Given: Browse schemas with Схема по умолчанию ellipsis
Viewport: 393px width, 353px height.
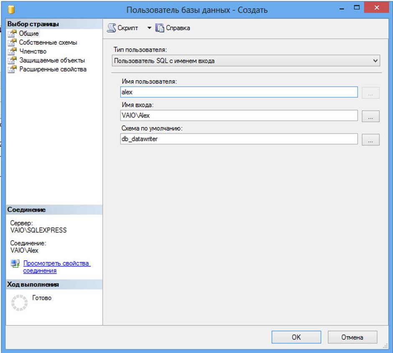Looking at the screenshot, I should 370,140.
